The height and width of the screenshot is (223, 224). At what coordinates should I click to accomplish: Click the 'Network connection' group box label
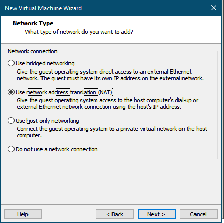click(33, 51)
